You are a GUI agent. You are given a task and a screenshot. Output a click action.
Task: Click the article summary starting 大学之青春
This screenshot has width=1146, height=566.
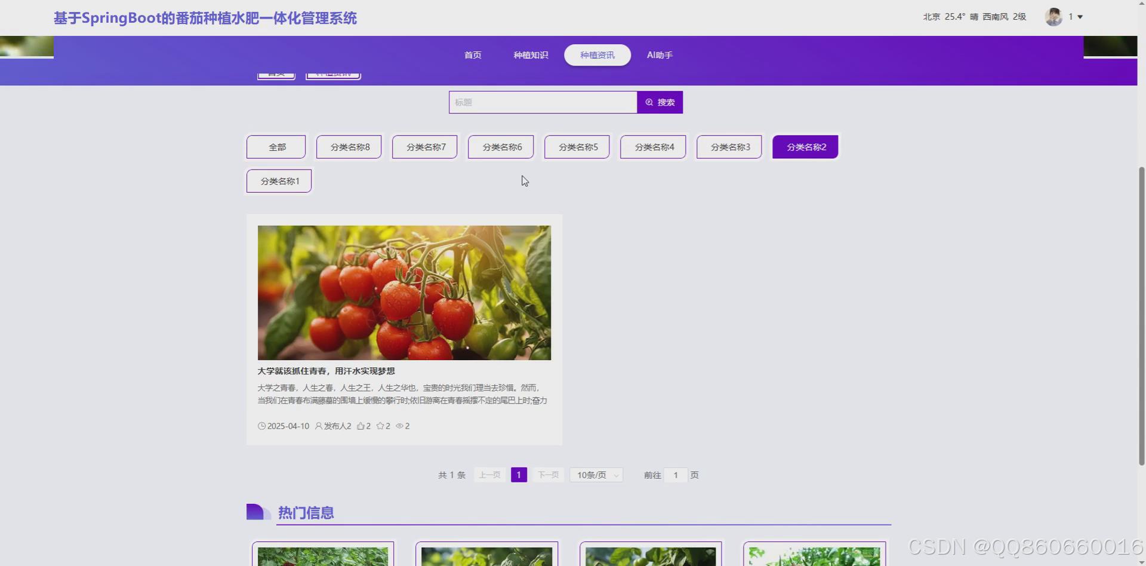402,394
